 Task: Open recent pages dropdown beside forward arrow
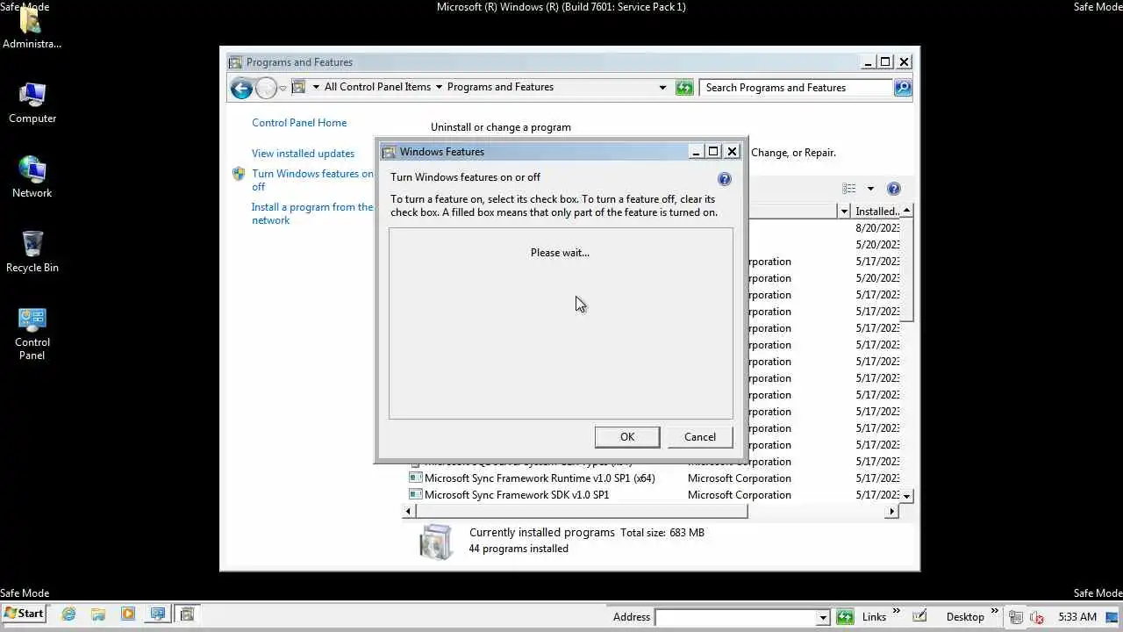click(283, 89)
